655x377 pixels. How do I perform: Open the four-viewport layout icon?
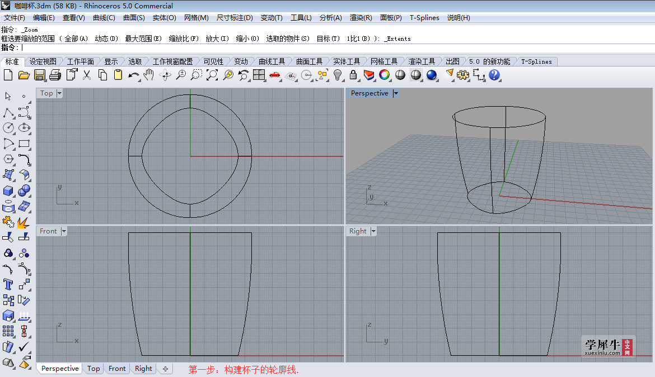click(259, 75)
